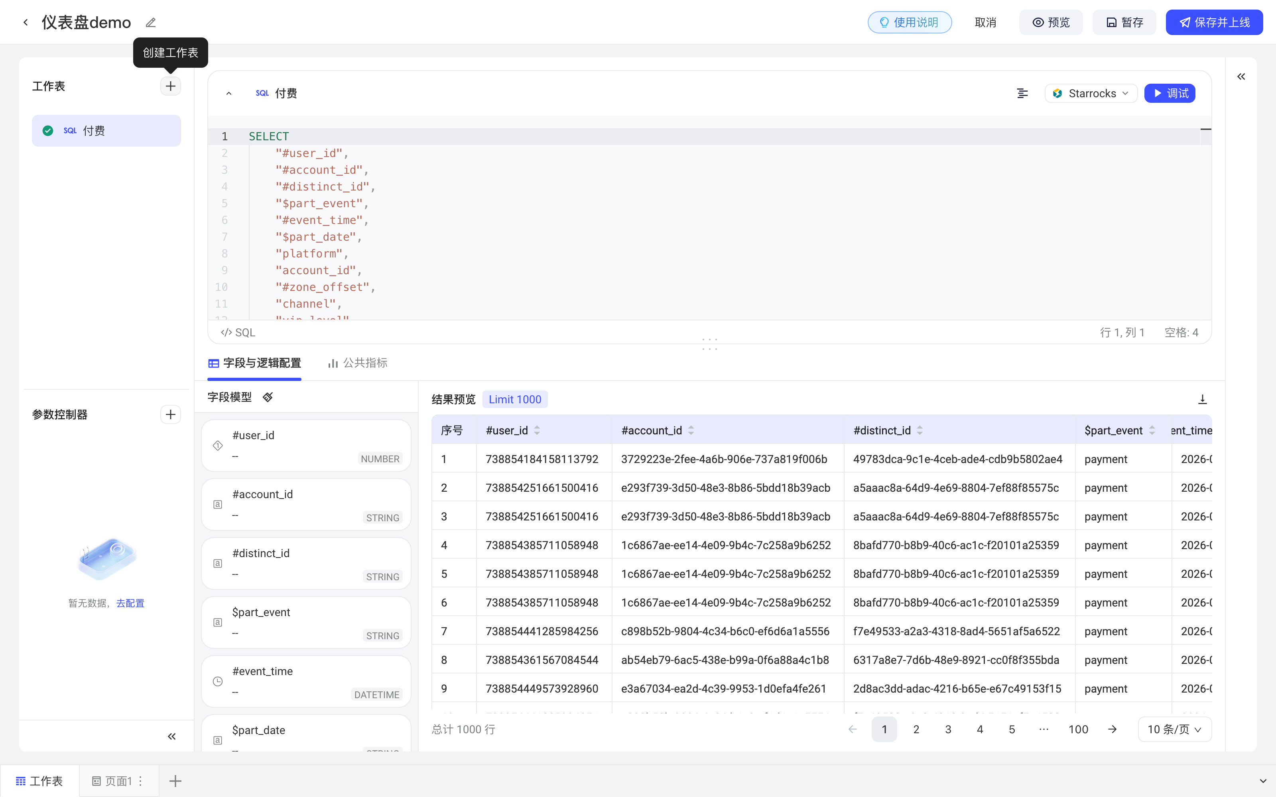
Task: Click the 使用说明 button
Action: pos(910,22)
